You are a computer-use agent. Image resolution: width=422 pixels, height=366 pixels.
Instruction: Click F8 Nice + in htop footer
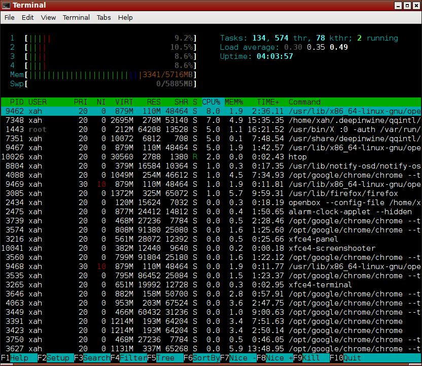pos(275,358)
